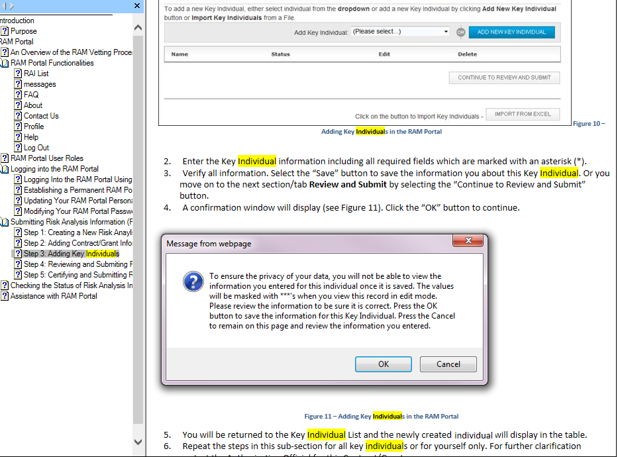The width and height of the screenshot is (618, 457).
Task: Open the Log Out topic
Action: 36,148
